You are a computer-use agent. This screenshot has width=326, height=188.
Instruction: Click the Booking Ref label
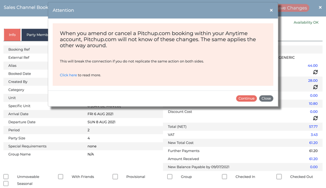click(19, 49)
